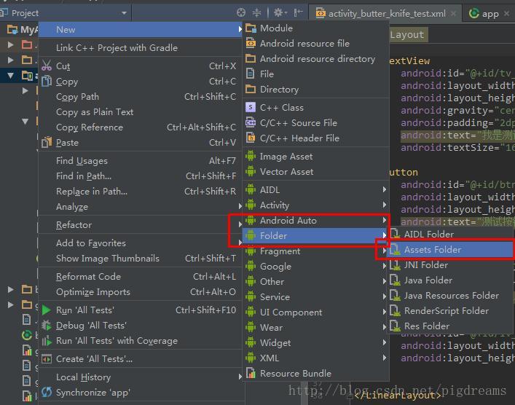Select AIDL Folder

[450, 235]
